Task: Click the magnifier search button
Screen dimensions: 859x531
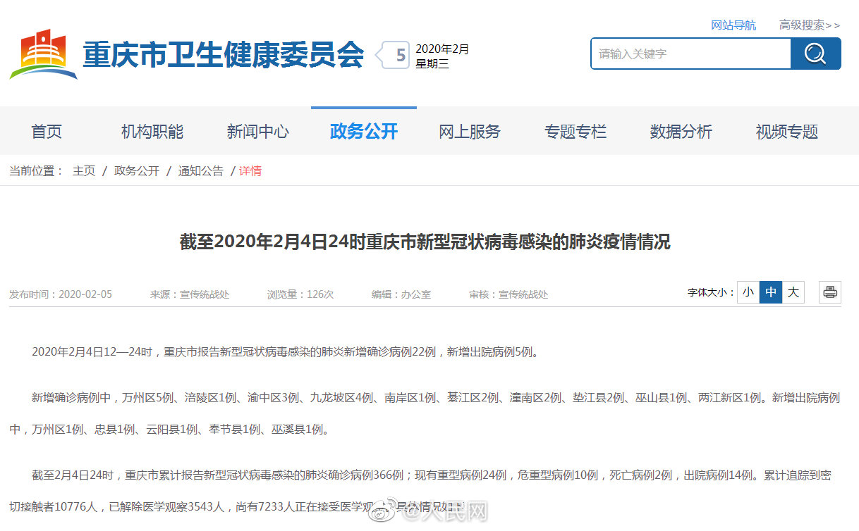Action: pos(815,54)
